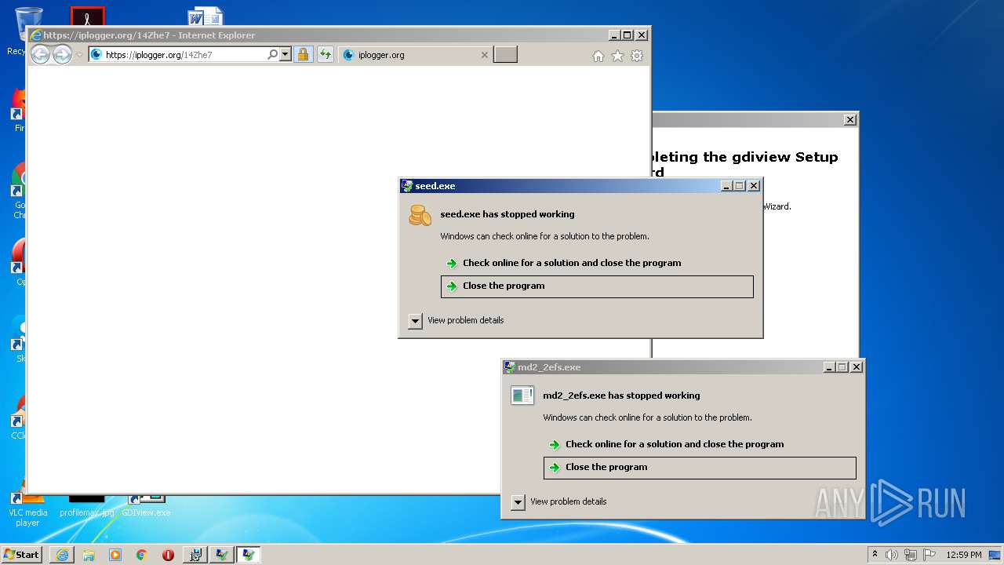The width and height of the screenshot is (1004, 565).
Task: Open Action Center flag icon
Action: pyautogui.click(x=929, y=555)
